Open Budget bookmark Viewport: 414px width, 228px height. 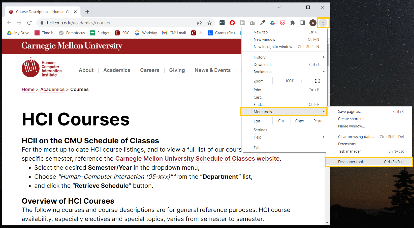(100, 33)
